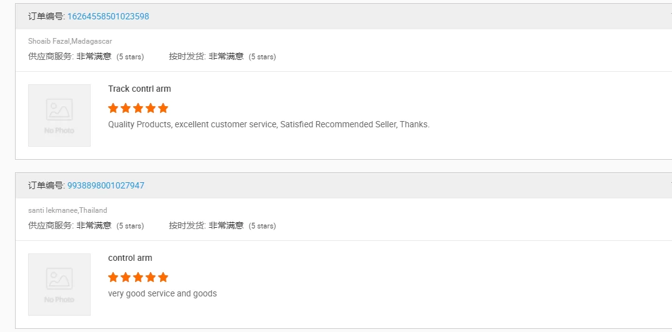Open order number 9938898001027947 link
The image size is (672, 332).
106,185
